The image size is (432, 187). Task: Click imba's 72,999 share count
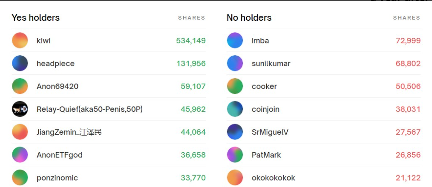coord(408,41)
